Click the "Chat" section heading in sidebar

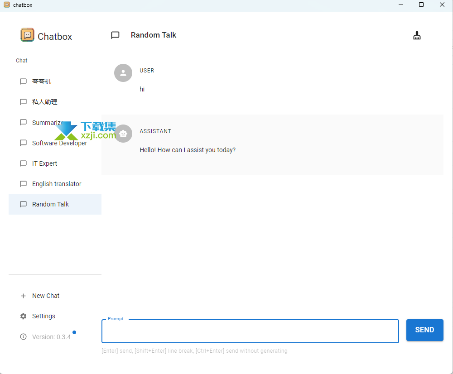(21, 61)
